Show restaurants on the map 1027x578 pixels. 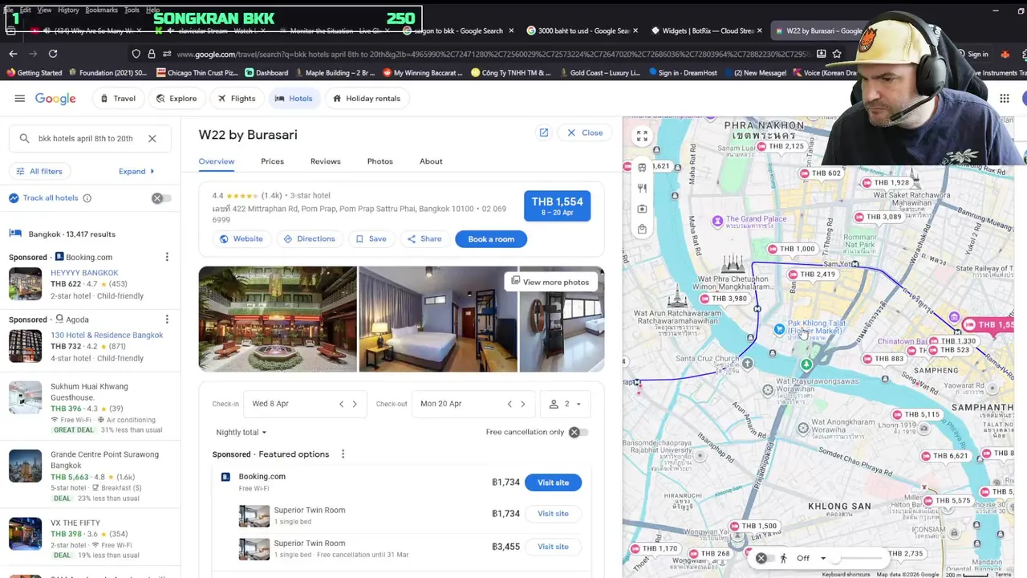coord(642,188)
